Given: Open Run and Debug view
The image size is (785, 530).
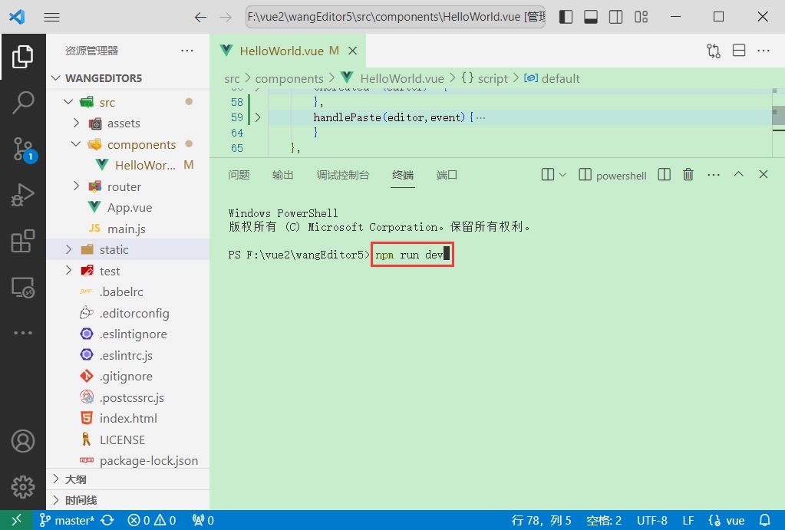Looking at the screenshot, I should coord(23,195).
